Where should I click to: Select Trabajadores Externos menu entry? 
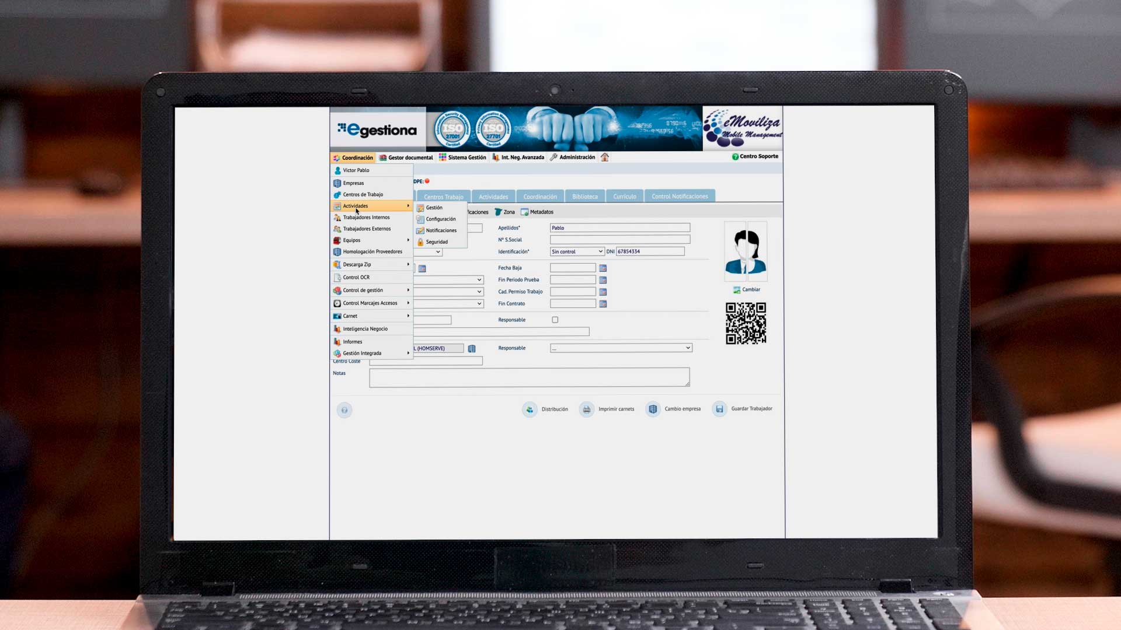point(367,229)
